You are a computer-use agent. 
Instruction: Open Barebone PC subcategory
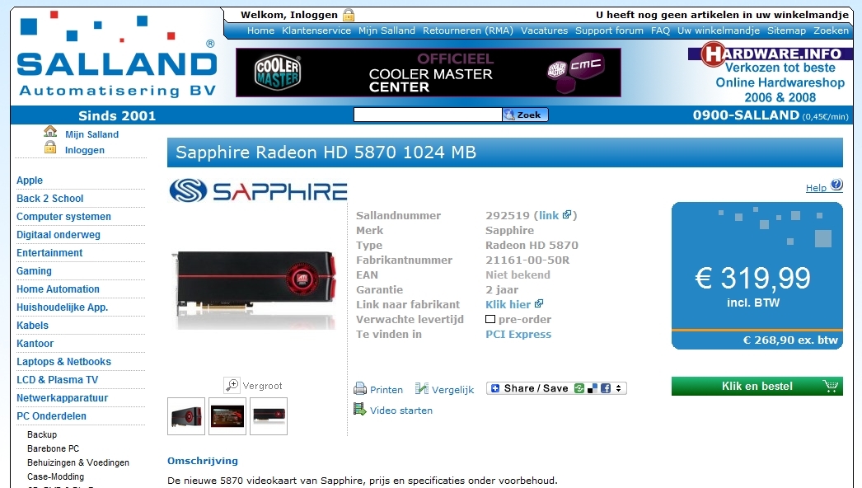tap(54, 448)
